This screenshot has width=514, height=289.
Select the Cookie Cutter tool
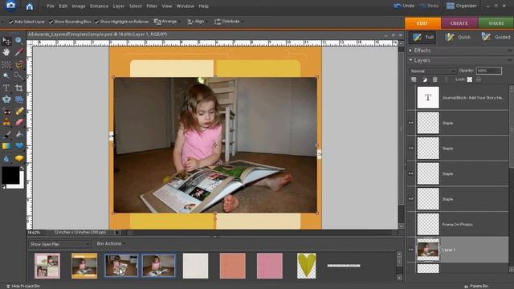tap(6, 100)
